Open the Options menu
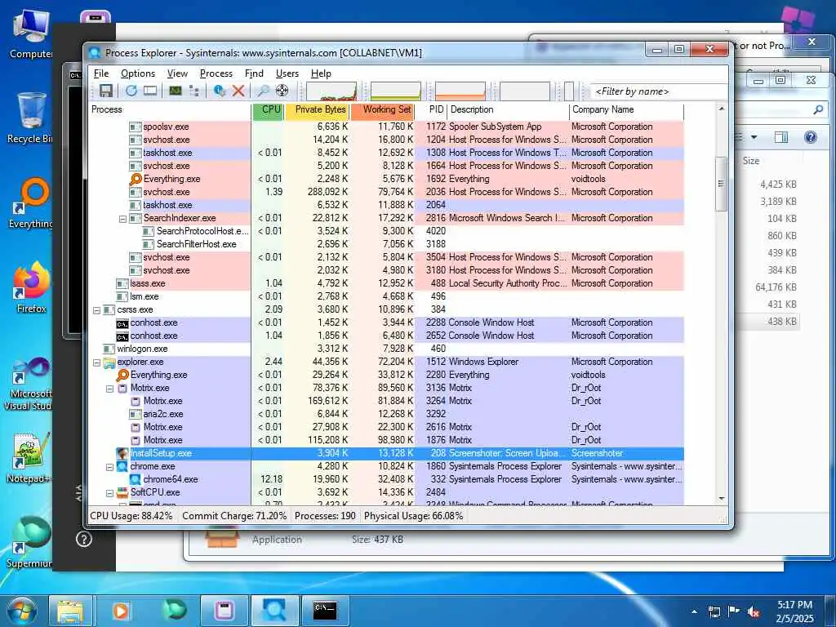 (x=137, y=73)
